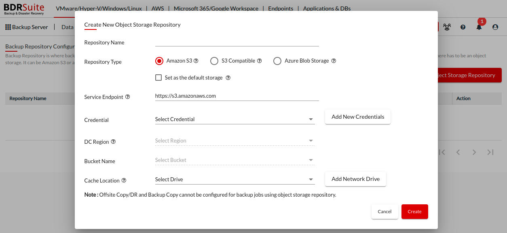Select Amazon S3 repository type
This screenshot has width=507, height=233.
(x=159, y=61)
